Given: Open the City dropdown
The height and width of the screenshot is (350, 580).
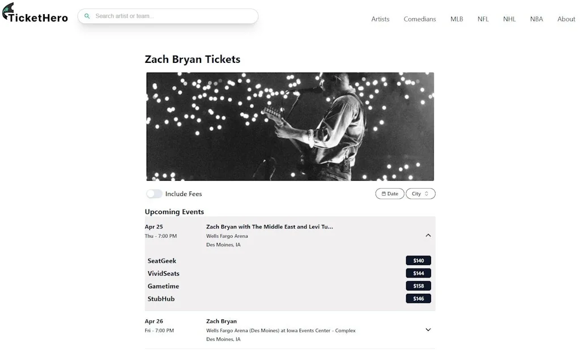Looking at the screenshot, I should click(x=420, y=193).
